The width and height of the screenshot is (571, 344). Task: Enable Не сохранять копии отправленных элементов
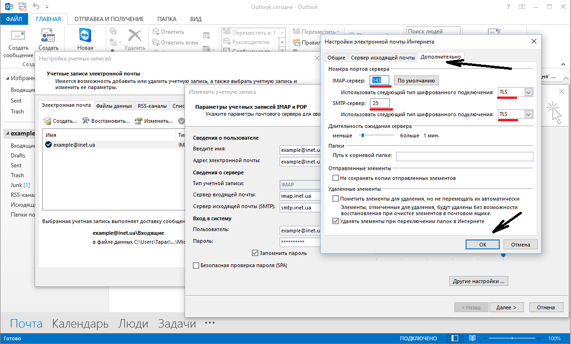[335, 178]
